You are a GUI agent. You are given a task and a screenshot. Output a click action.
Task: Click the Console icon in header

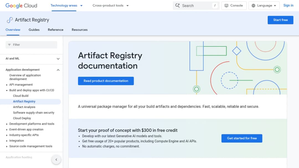226,6
